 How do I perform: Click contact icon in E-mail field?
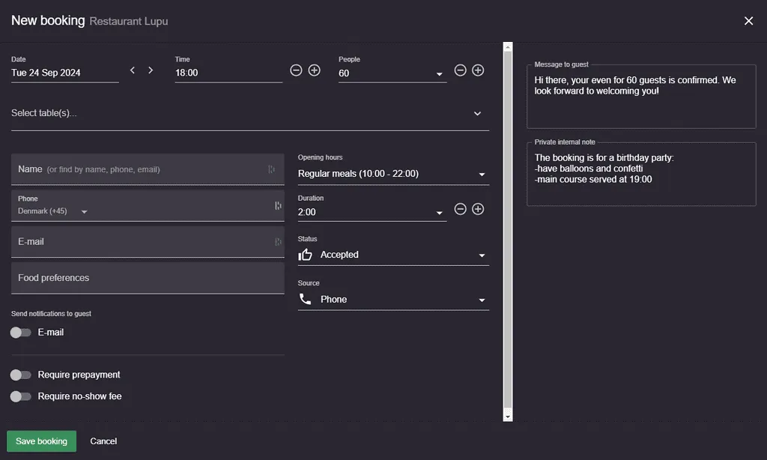pos(278,242)
